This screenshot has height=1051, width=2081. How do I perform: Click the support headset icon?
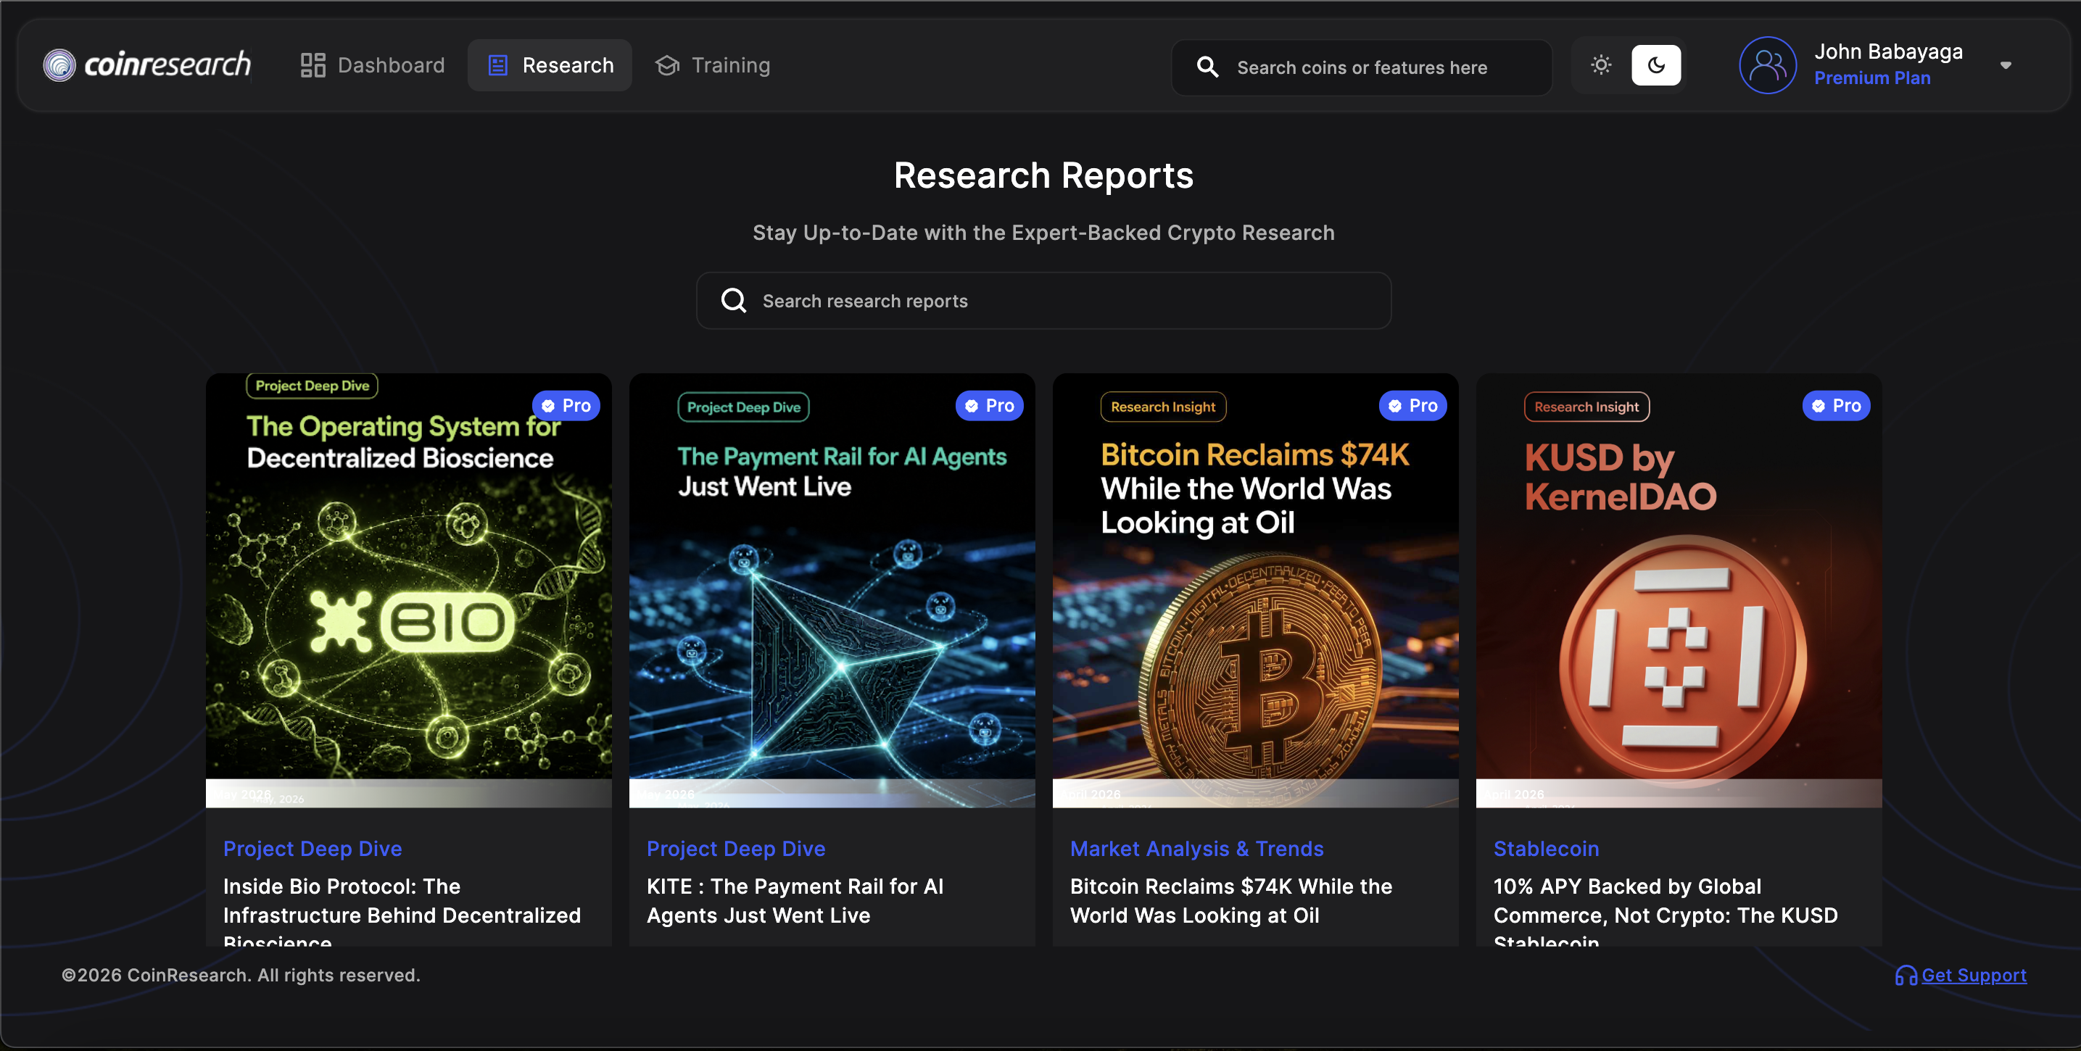(1906, 976)
